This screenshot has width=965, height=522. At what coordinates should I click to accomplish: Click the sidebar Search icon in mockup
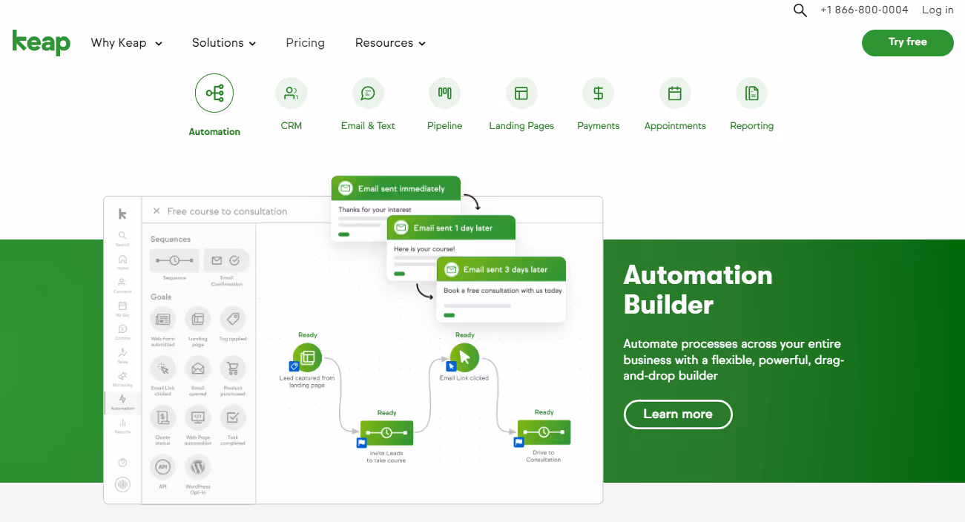122,236
